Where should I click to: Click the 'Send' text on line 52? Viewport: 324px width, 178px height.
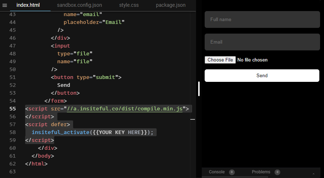[64, 85]
